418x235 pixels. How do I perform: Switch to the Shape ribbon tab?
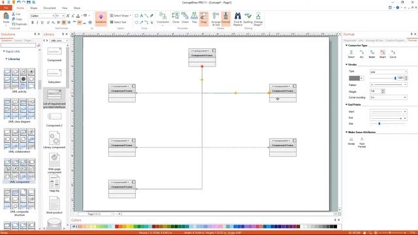coord(33,8)
